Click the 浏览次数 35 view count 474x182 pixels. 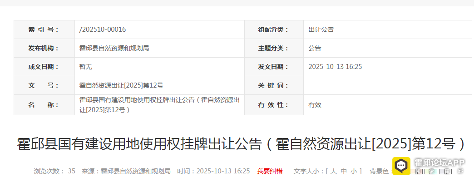click(54, 172)
